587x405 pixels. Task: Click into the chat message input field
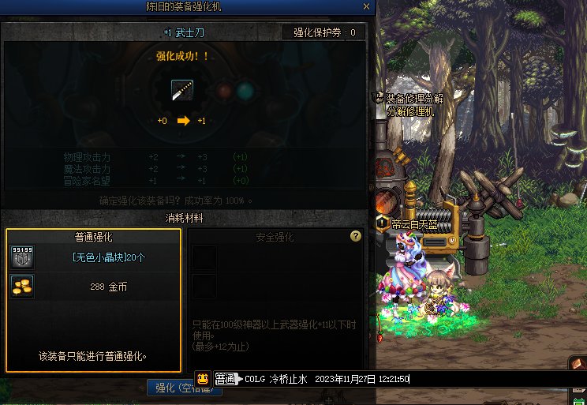(x=413, y=379)
